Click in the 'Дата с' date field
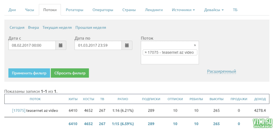 tap(32, 45)
